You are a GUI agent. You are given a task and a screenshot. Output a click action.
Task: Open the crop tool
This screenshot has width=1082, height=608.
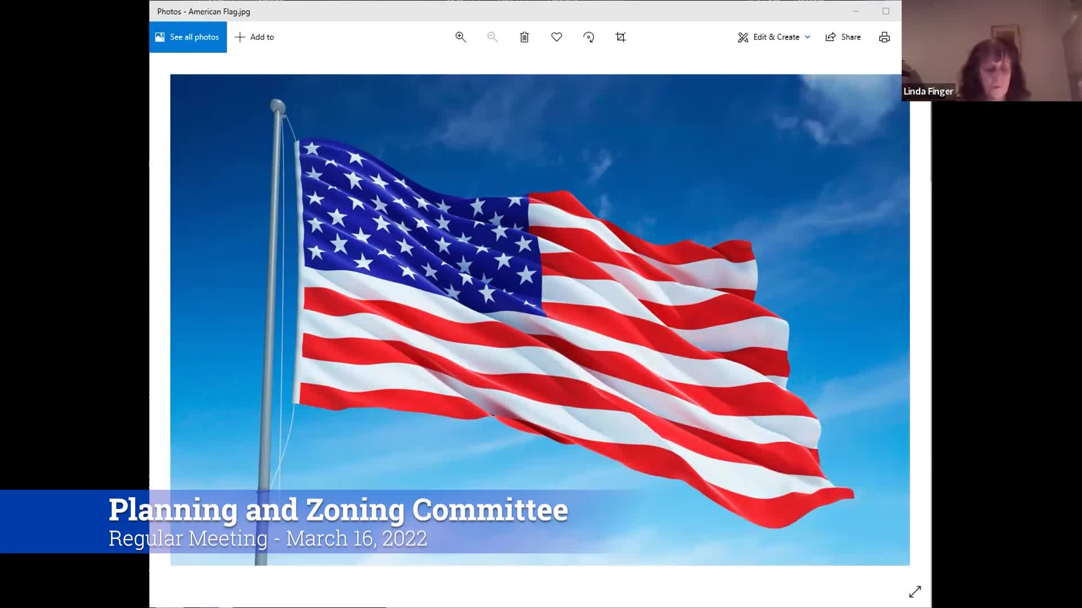click(x=620, y=37)
